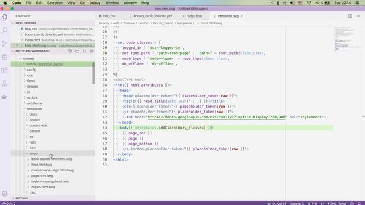Switch to the blog.css tab
The width and height of the screenshot is (365, 205).
(109, 16)
